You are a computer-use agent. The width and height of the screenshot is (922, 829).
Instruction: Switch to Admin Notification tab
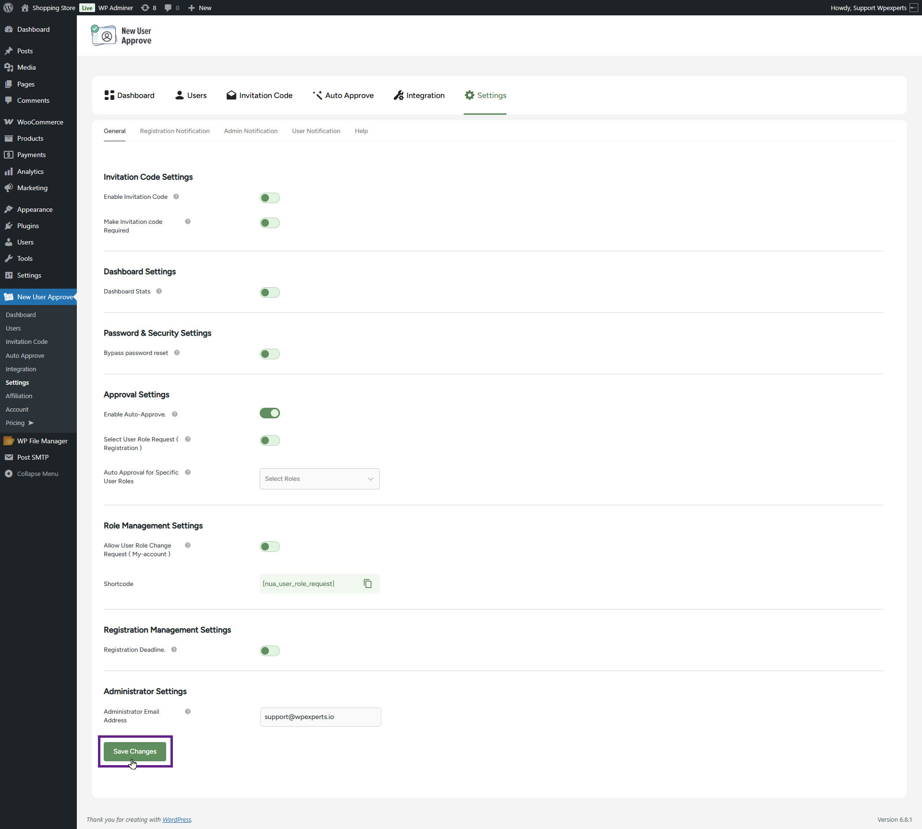pyautogui.click(x=251, y=131)
